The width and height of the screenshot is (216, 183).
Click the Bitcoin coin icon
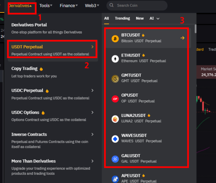(x=115, y=39)
